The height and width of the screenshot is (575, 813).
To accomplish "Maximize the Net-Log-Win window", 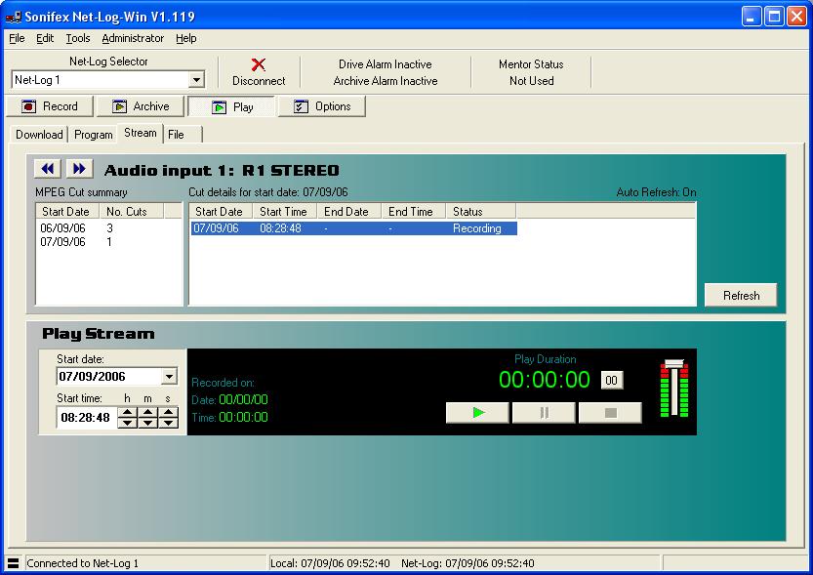I will point(774,17).
